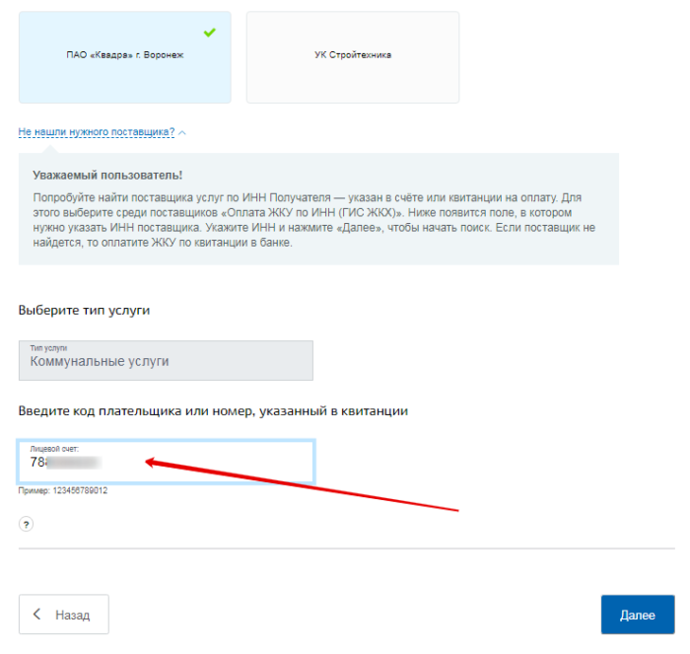Click the 'Пример: 123456789012' hint text

63,490
